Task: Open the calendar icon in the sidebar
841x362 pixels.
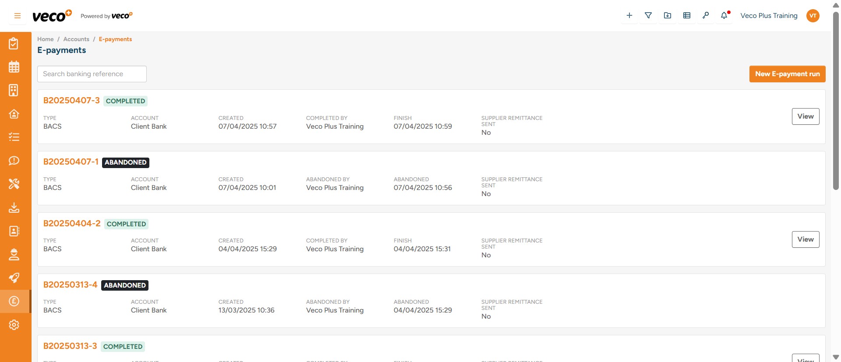Action: [14, 67]
